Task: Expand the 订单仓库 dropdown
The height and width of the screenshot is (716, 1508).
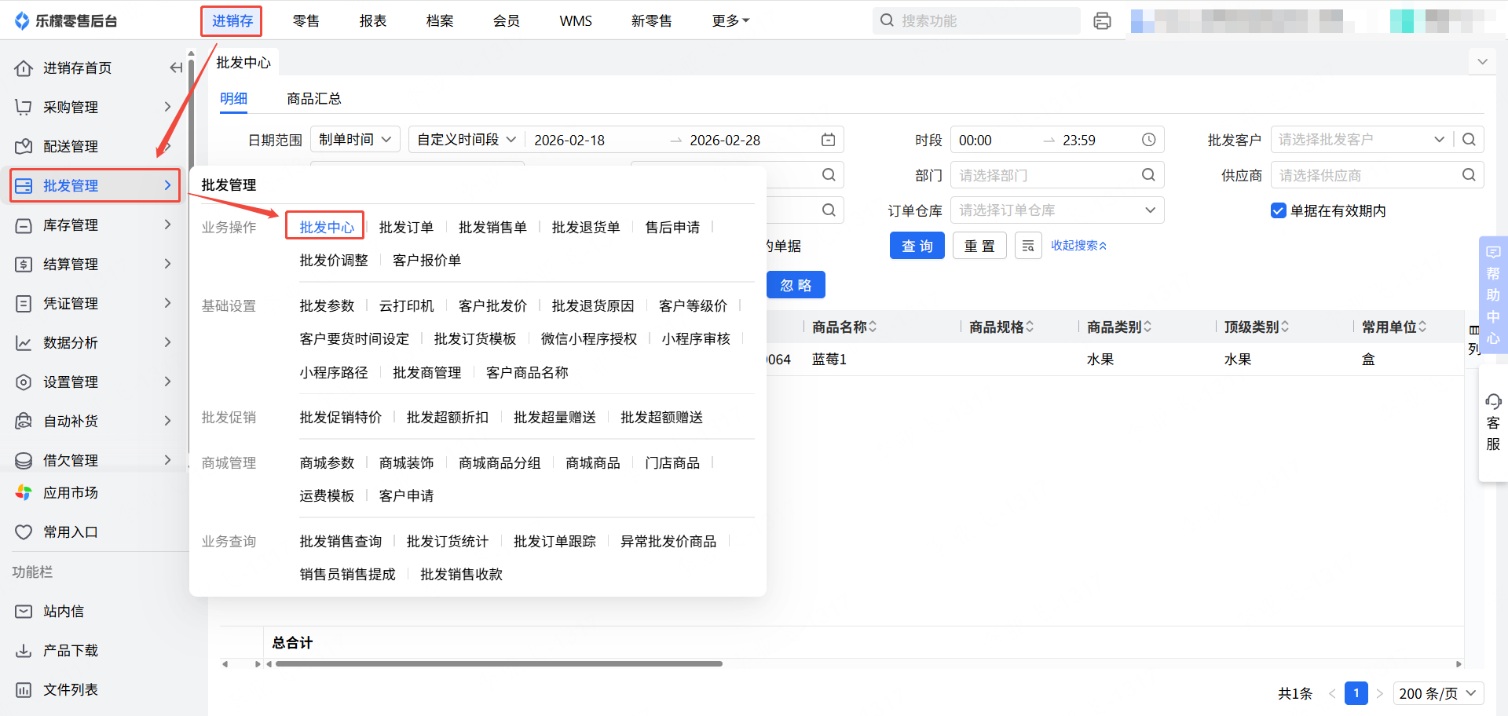Action: pos(1056,210)
